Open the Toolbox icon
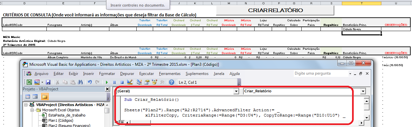This screenshot has width=412, height=127. [162, 82]
